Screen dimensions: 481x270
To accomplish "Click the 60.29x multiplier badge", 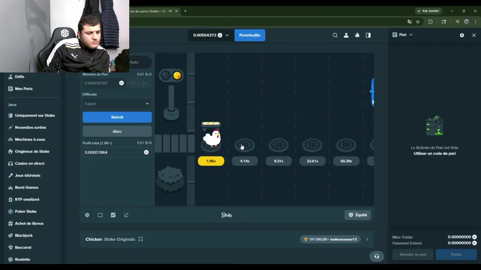I will coord(346,161).
